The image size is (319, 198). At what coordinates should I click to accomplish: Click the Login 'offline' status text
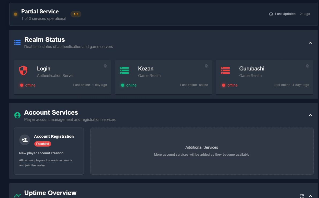pos(30,85)
